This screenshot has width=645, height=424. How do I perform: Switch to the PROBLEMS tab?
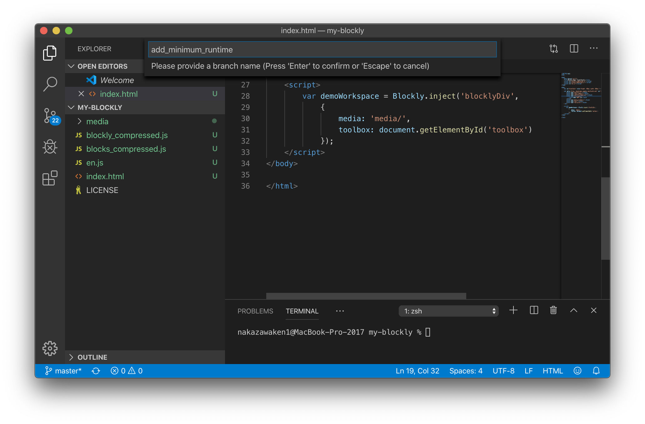pos(255,311)
